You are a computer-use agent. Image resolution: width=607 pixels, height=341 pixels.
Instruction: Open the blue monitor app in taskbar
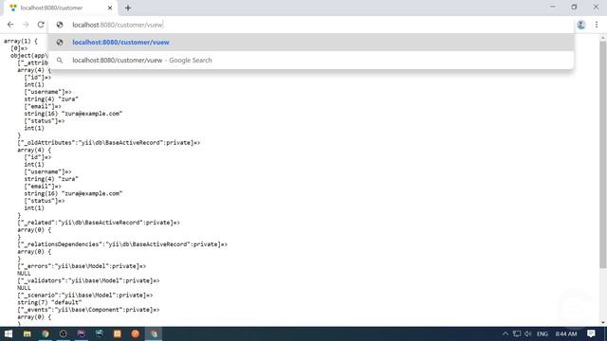click(x=99, y=333)
